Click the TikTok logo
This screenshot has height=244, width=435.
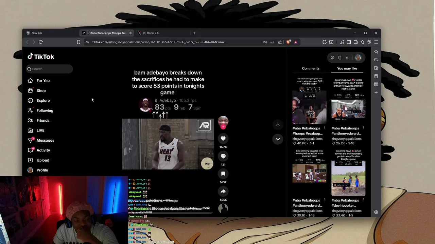click(41, 57)
